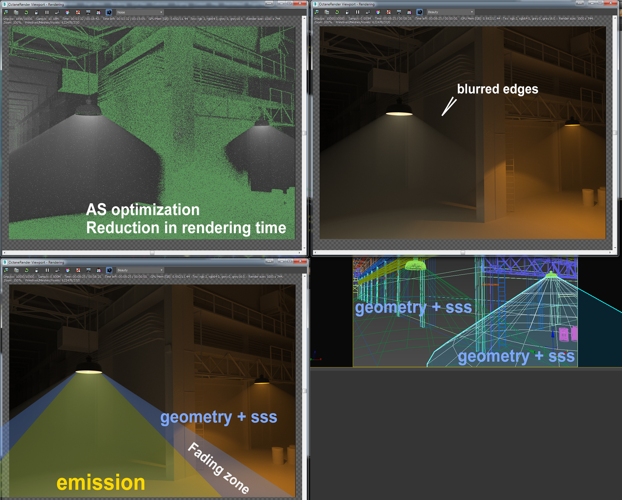Screen dimensions: 622x500
Task: Click save-image icon in the Noise viewport toolbar
Action: [6, 12]
